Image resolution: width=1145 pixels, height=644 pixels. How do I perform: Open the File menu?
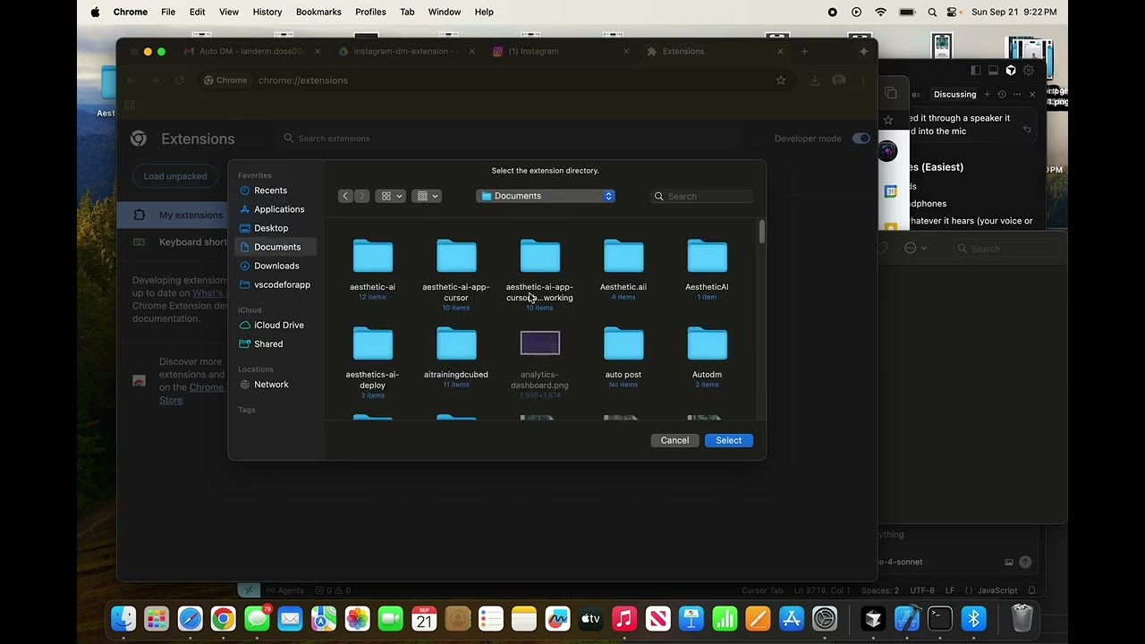(x=168, y=12)
